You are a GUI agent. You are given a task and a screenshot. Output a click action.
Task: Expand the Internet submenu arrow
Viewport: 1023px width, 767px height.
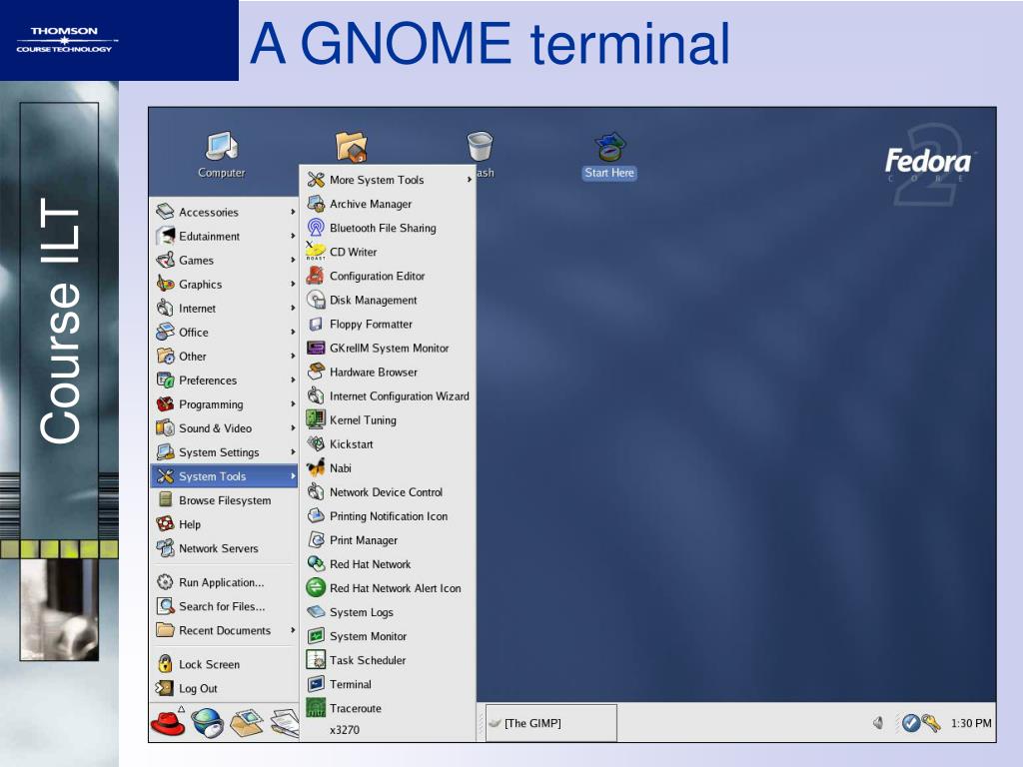pyautogui.click(x=293, y=308)
